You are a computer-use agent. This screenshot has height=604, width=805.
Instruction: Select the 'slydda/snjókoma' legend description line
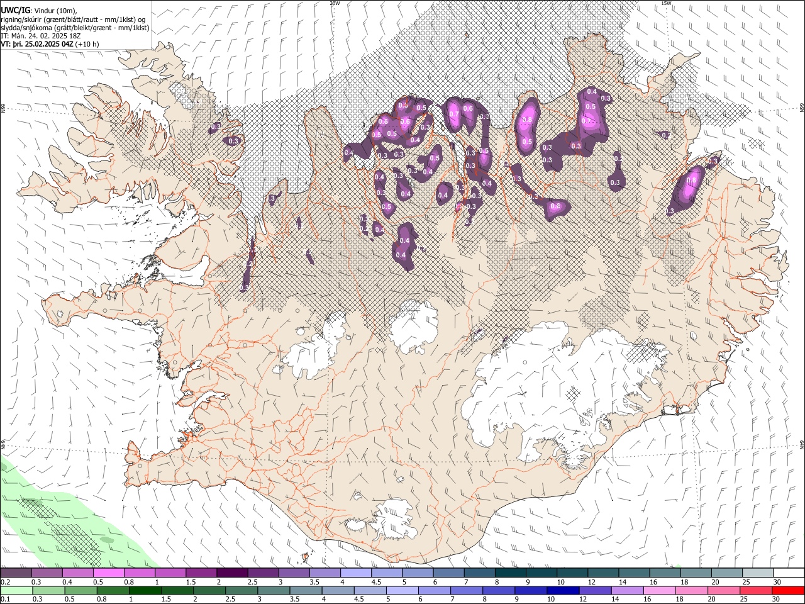75,28
